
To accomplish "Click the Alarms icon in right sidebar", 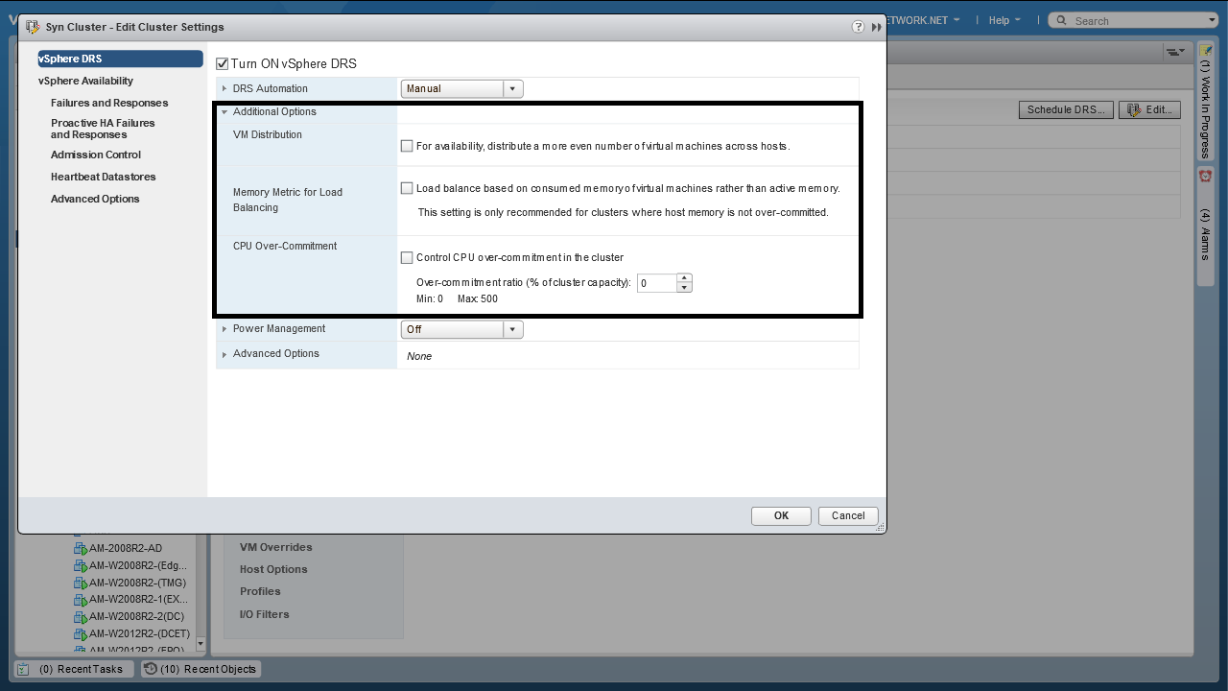I will [x=1205, y=177].
